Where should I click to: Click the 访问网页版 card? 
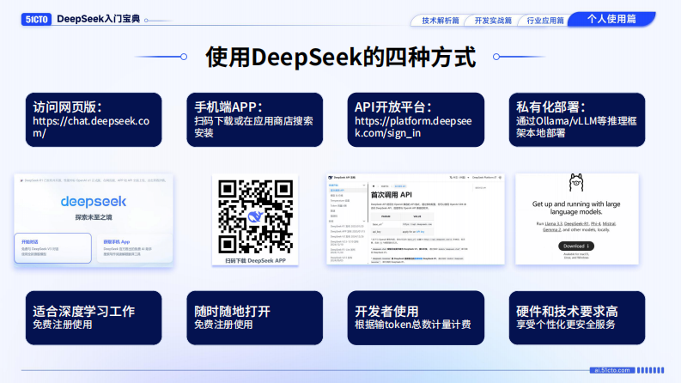[94, 119]
